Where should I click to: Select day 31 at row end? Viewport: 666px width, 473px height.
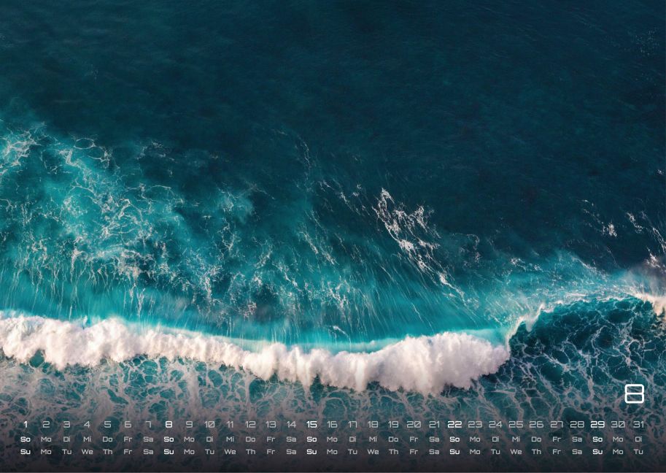[x=638, y=424]
